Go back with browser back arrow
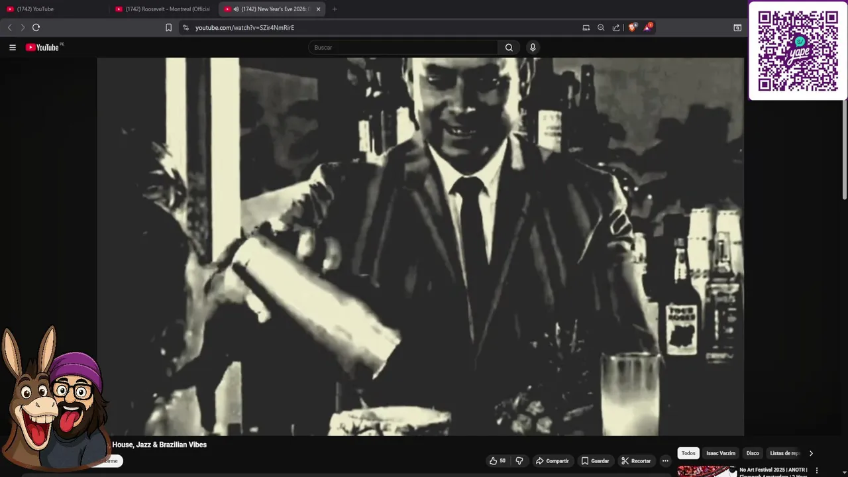This screenshot has width=848, height=477. tap(9, 27)
